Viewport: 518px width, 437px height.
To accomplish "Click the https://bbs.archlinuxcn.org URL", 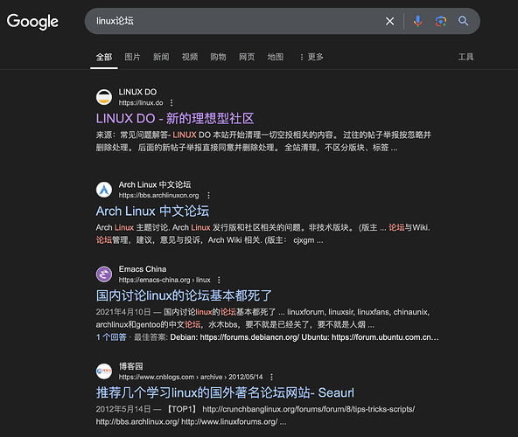I will pyautogui.click(x=158, y=196).
